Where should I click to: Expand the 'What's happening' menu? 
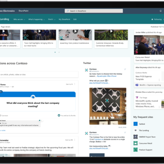(x=36, y=19)
